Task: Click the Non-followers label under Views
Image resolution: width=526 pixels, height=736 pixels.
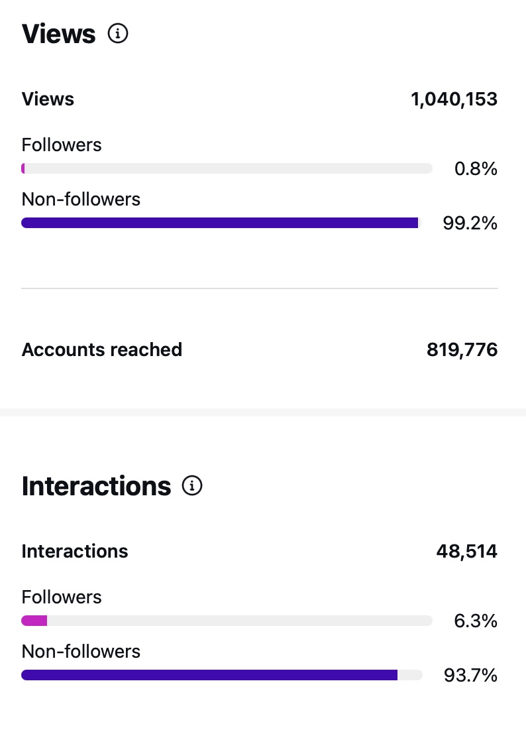Action: point(81,199)
